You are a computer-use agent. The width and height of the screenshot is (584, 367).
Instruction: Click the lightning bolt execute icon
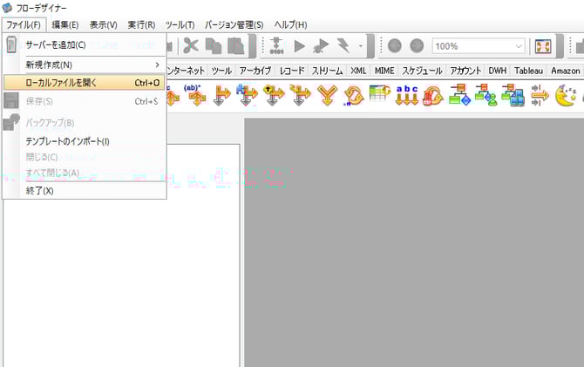point(342,46)
